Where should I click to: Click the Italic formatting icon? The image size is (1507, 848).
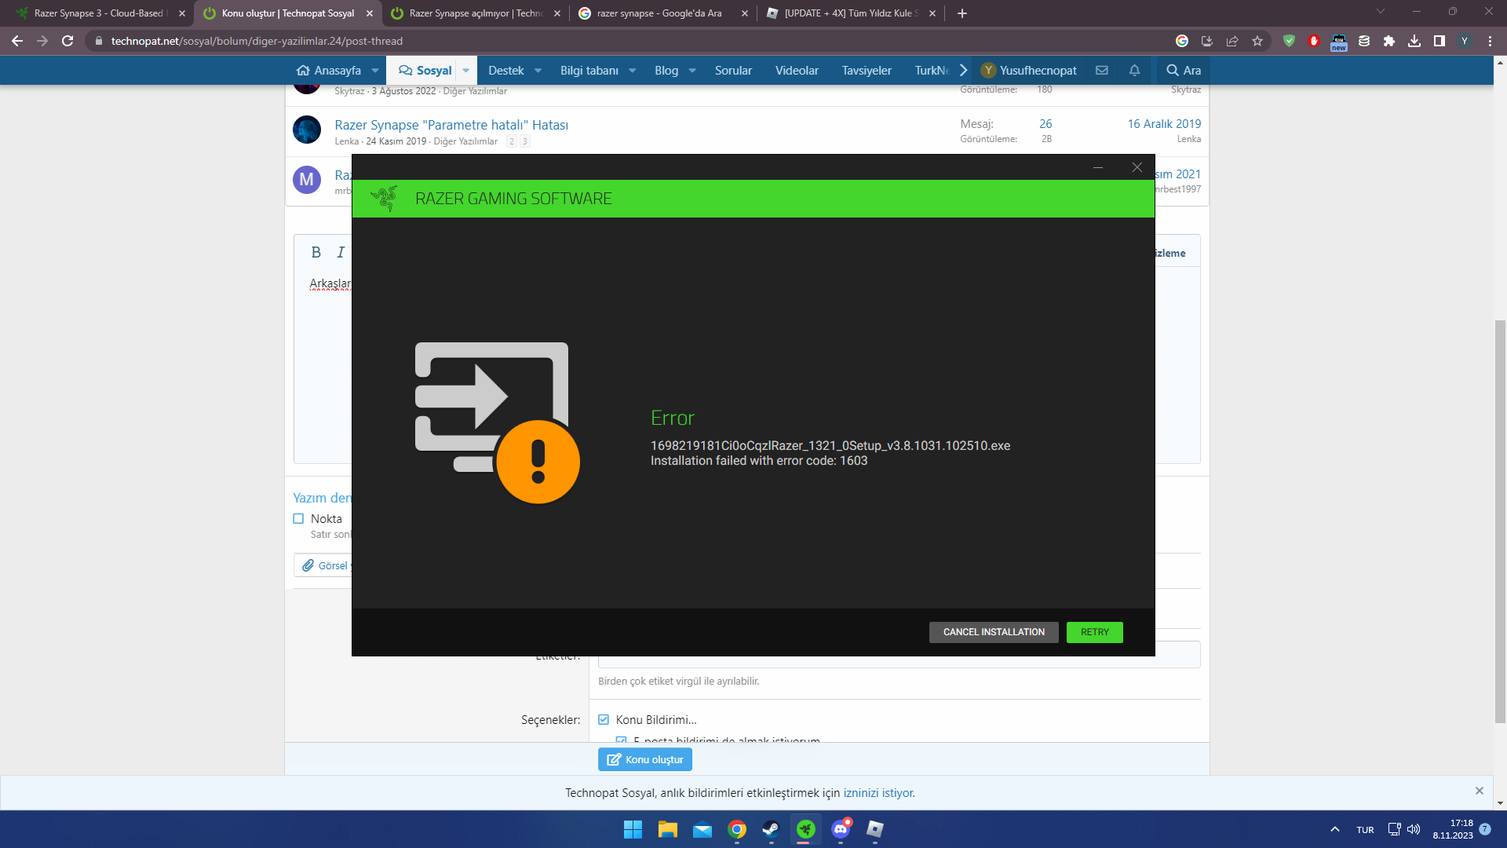tap(341, 252)
